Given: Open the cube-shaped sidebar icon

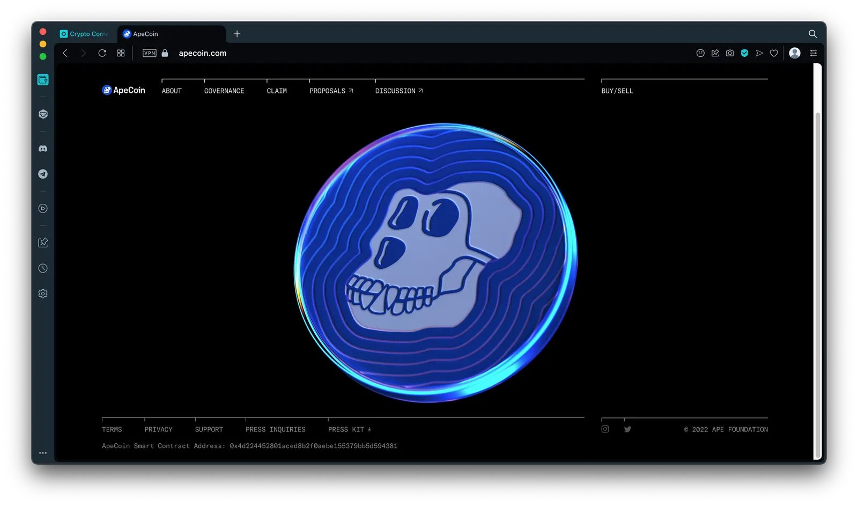Looking at the screenshot, I should 43,114.
